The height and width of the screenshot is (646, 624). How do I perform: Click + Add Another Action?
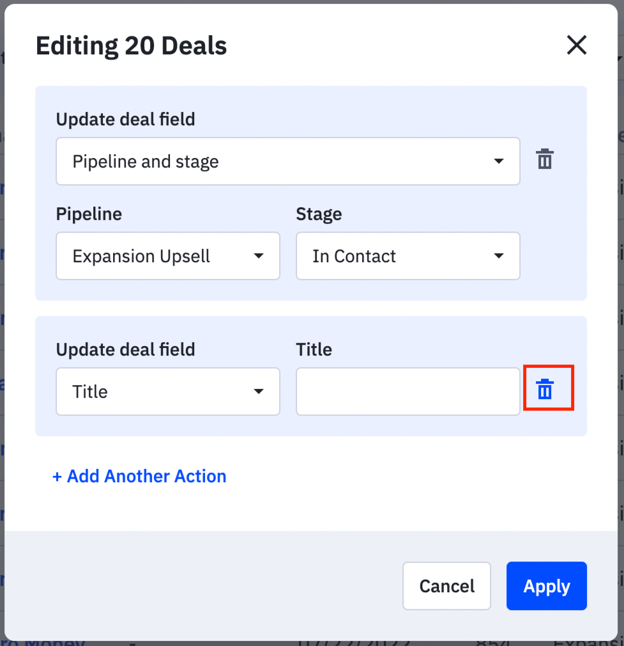[x=139, y=477]
